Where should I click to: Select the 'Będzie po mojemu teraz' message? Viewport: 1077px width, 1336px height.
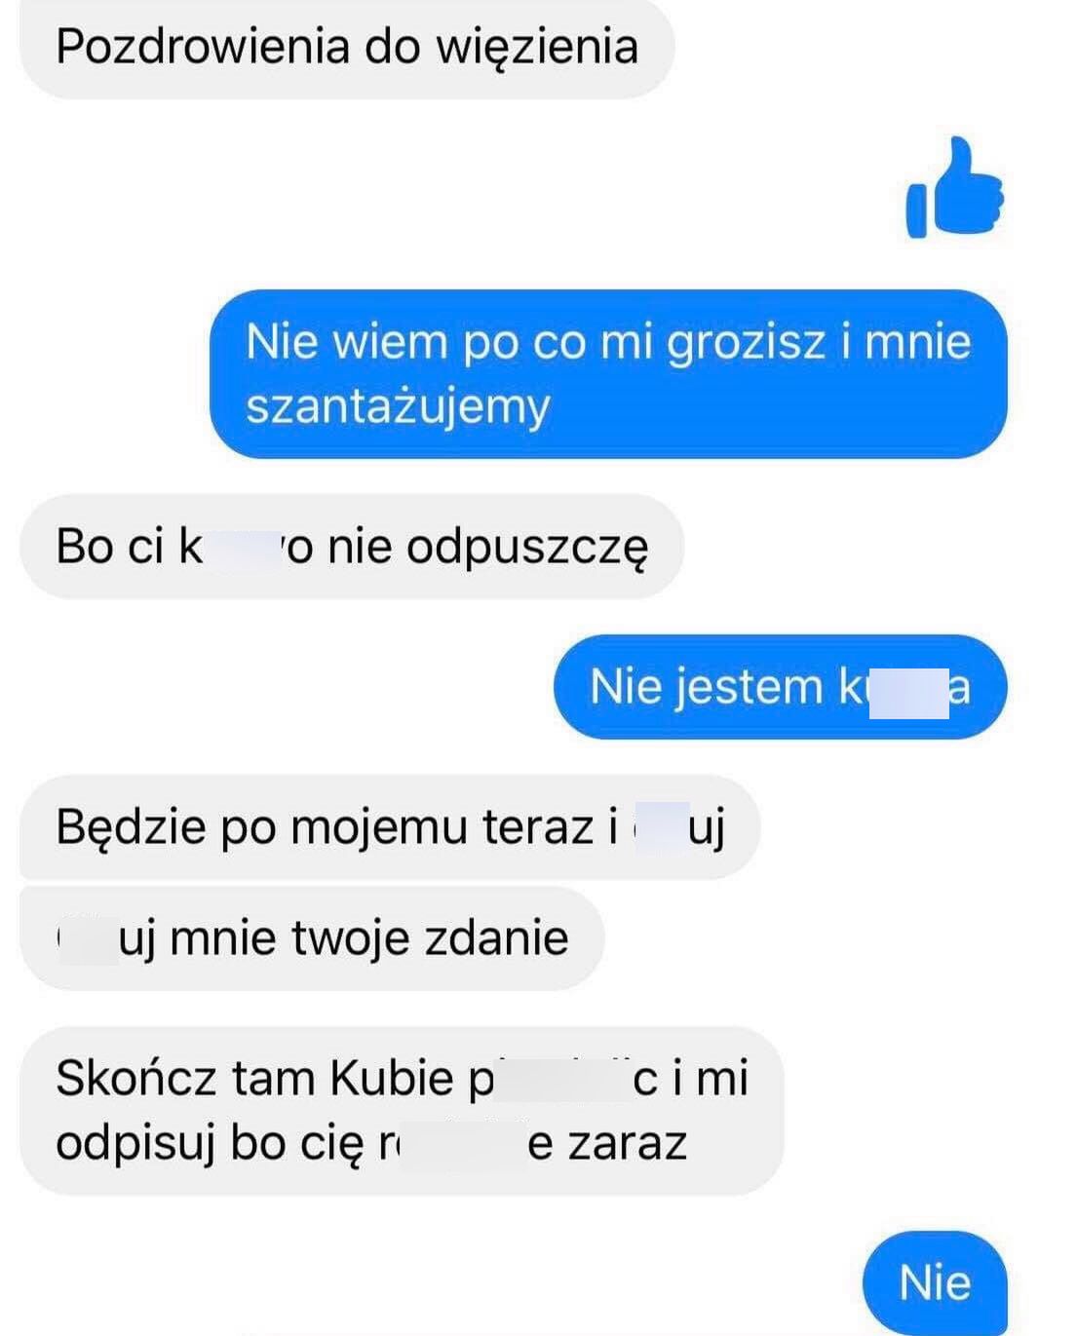pos(389,827)
